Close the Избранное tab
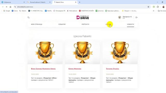Viewport: 166px width, 93px height. pyautogui.click(x=24, y=2)
